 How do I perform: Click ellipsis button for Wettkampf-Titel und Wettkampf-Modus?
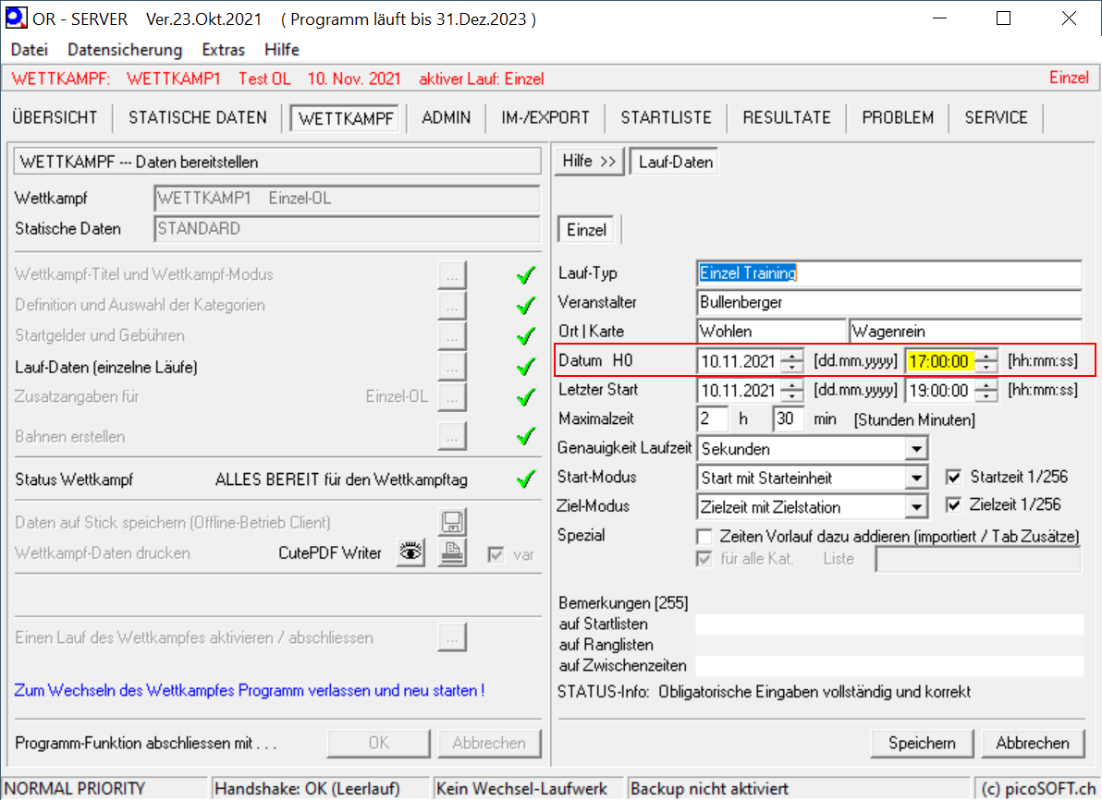point(451,274)
